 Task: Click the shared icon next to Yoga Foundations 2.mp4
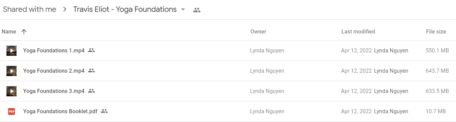[x=91, y=71]
